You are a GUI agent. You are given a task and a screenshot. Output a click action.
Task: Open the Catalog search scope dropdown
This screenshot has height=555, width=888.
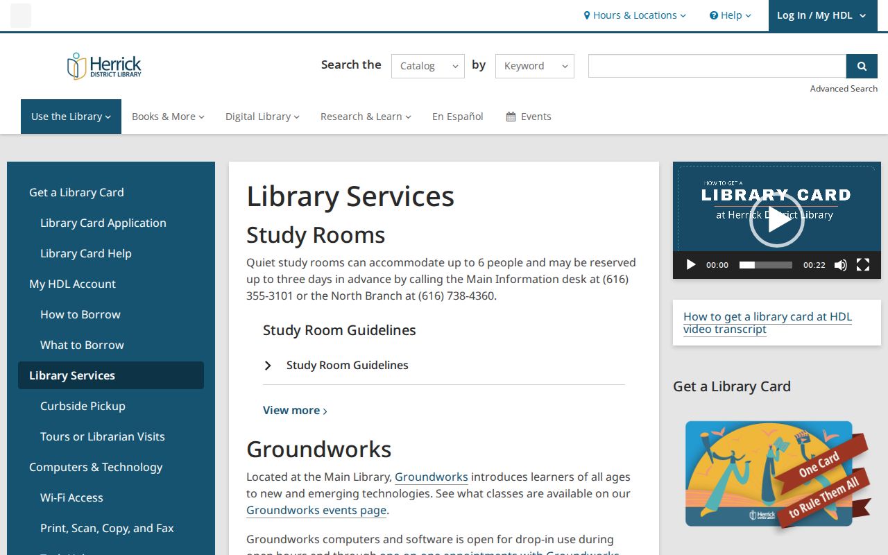click(x=428, y=66)
